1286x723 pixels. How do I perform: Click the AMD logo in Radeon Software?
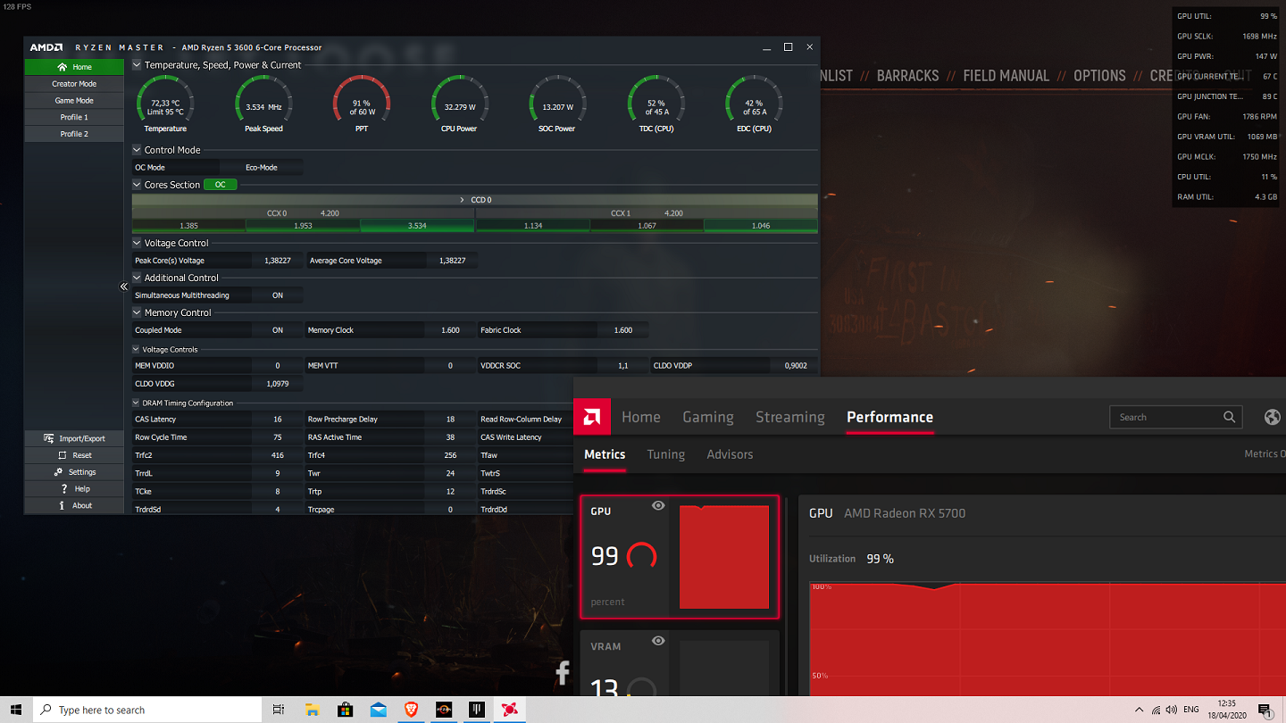591,417
